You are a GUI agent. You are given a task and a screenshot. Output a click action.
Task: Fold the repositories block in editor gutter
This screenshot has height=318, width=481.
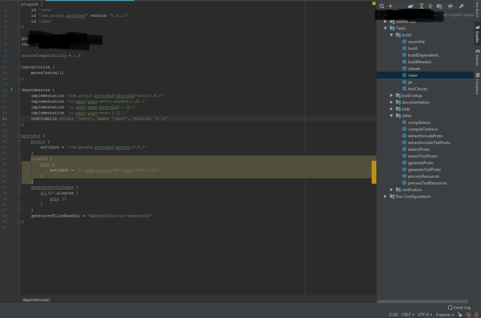19,67
